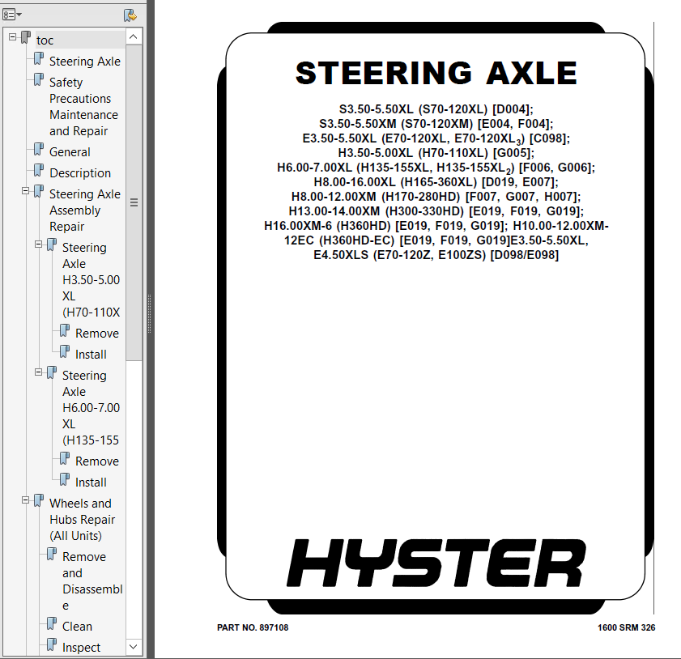Click bookmark icon beside Remove under H6.00-7.00
The image size is (681, 659).
pos(65,458)
